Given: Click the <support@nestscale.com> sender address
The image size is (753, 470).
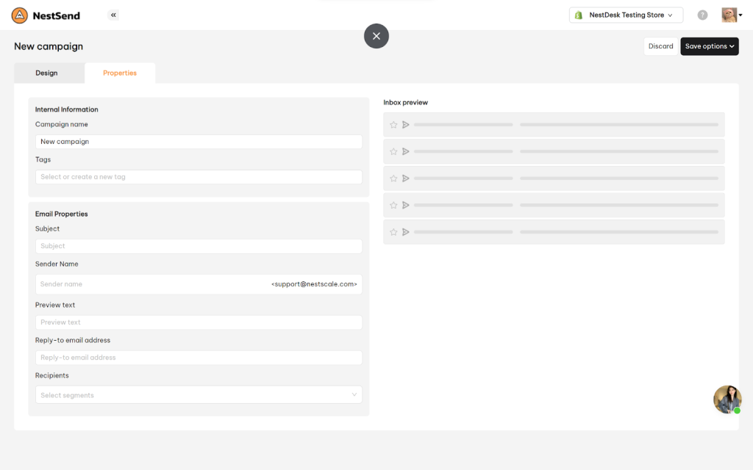Looking at the screenshot, I should tap(314, 284).
